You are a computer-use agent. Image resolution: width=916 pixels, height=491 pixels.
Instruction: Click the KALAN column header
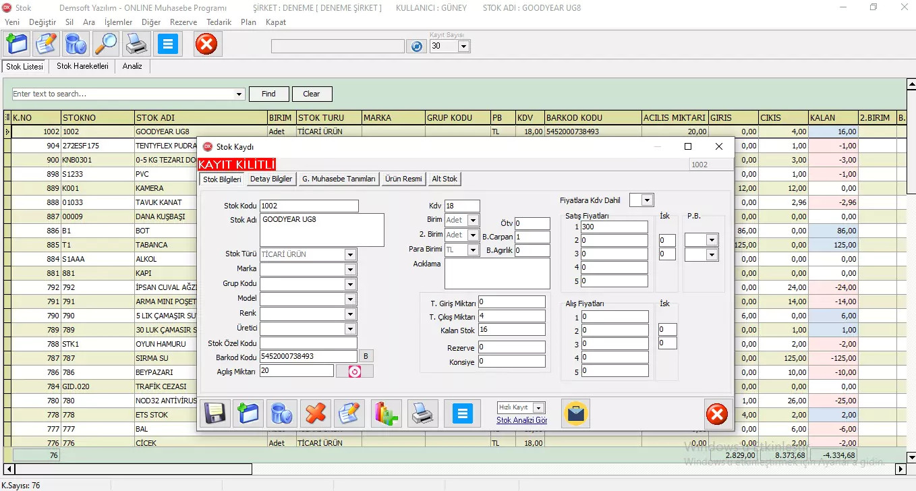coord(833,117)
